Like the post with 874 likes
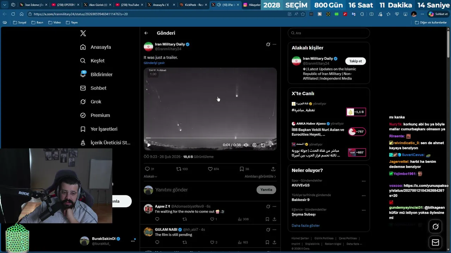451x253 pixels. click(x=213, y=169)
